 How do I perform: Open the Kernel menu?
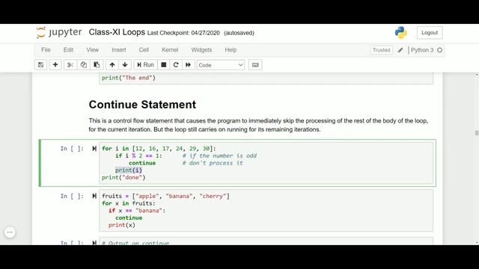click(x=170, y=50)
